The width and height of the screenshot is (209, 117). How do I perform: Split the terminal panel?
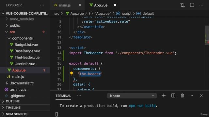point(173,96)
